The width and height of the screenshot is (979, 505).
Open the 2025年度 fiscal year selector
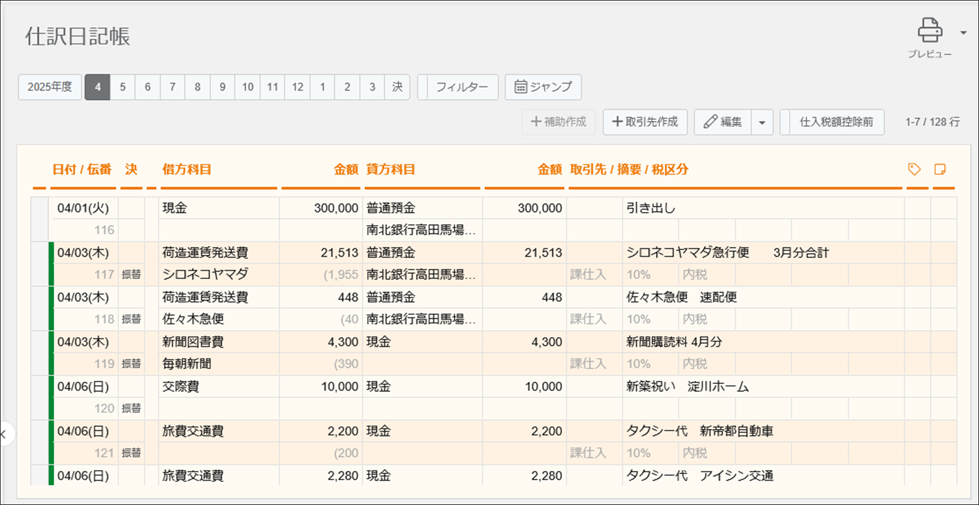50,87
